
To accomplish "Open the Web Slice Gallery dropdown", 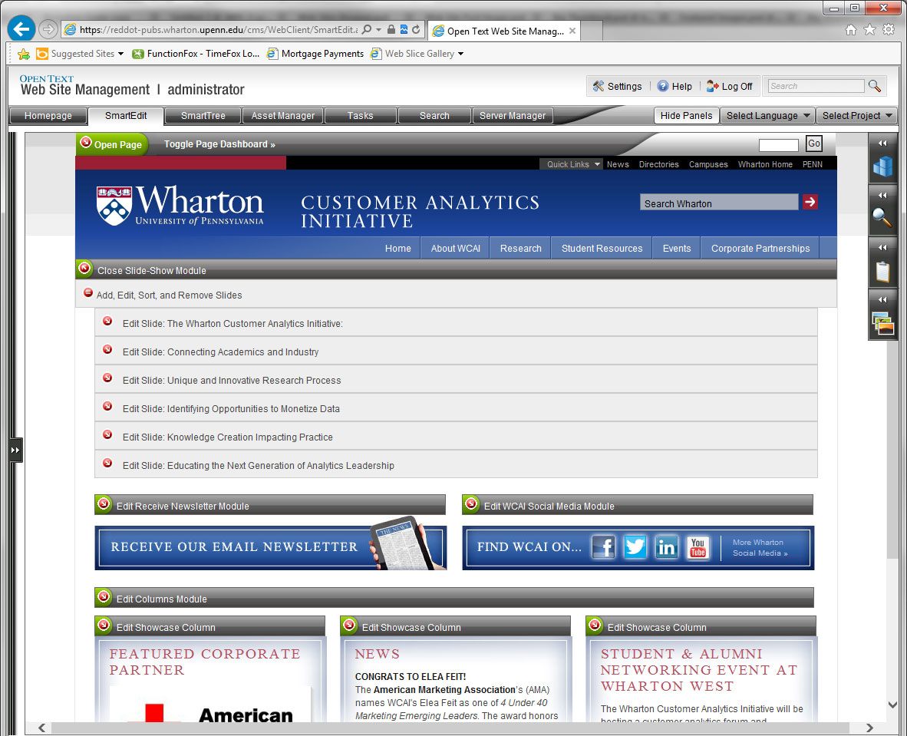I will [417, 54].
